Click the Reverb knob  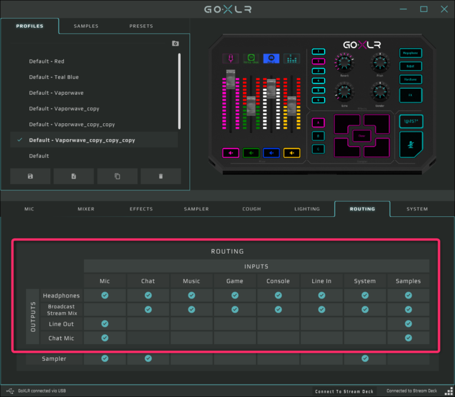(x=344, y=62)
